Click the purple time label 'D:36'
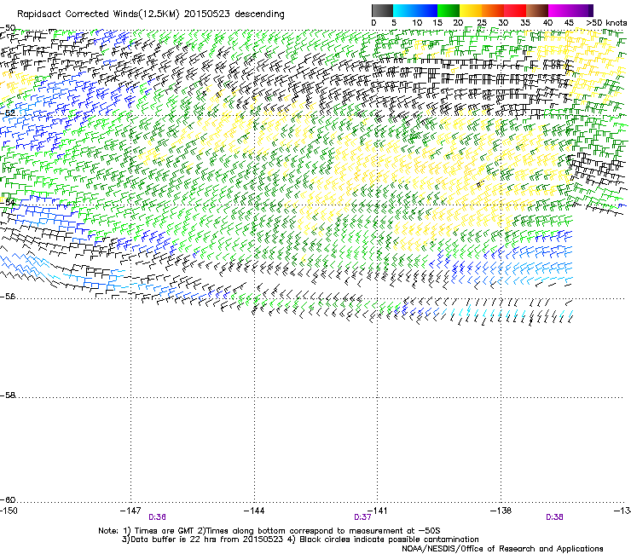 [x=158, y=517]
